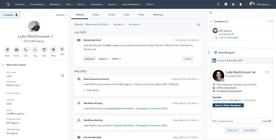Open the MO Agency company link
The image size is (276, 140).
(226, 31)
